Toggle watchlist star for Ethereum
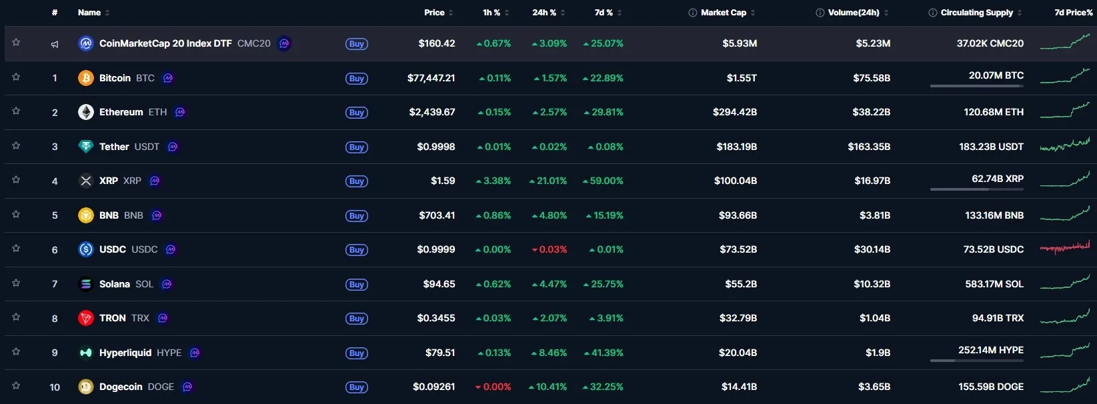 [x=16, y=111]
